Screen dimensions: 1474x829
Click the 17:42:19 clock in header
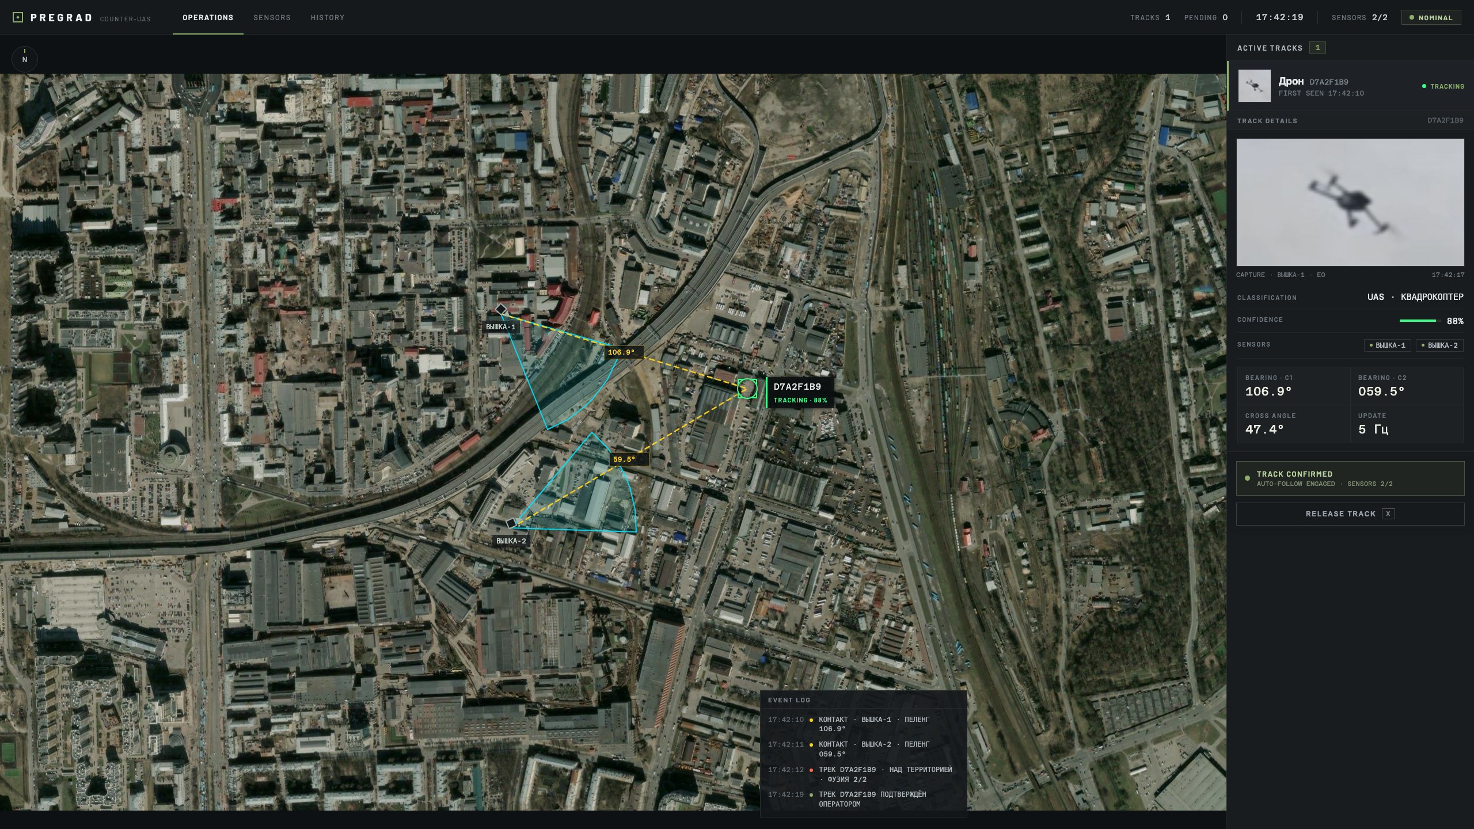(x=1279, y=17)
